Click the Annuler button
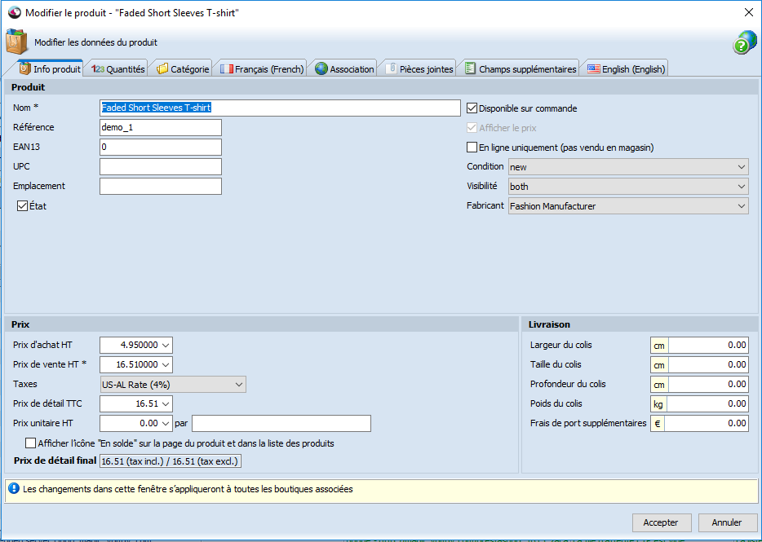The width and height of the screenshot is (762, 542). [727, 522]
